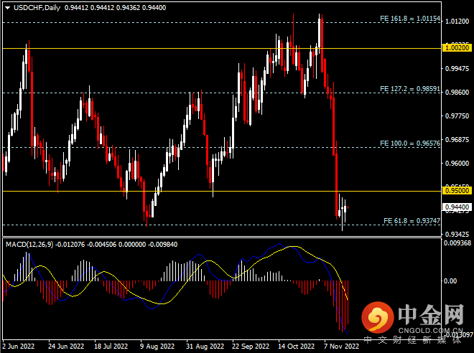474x353 pixels.
Task: Click the red last-price arrow marker
Action: click(348, 207)
